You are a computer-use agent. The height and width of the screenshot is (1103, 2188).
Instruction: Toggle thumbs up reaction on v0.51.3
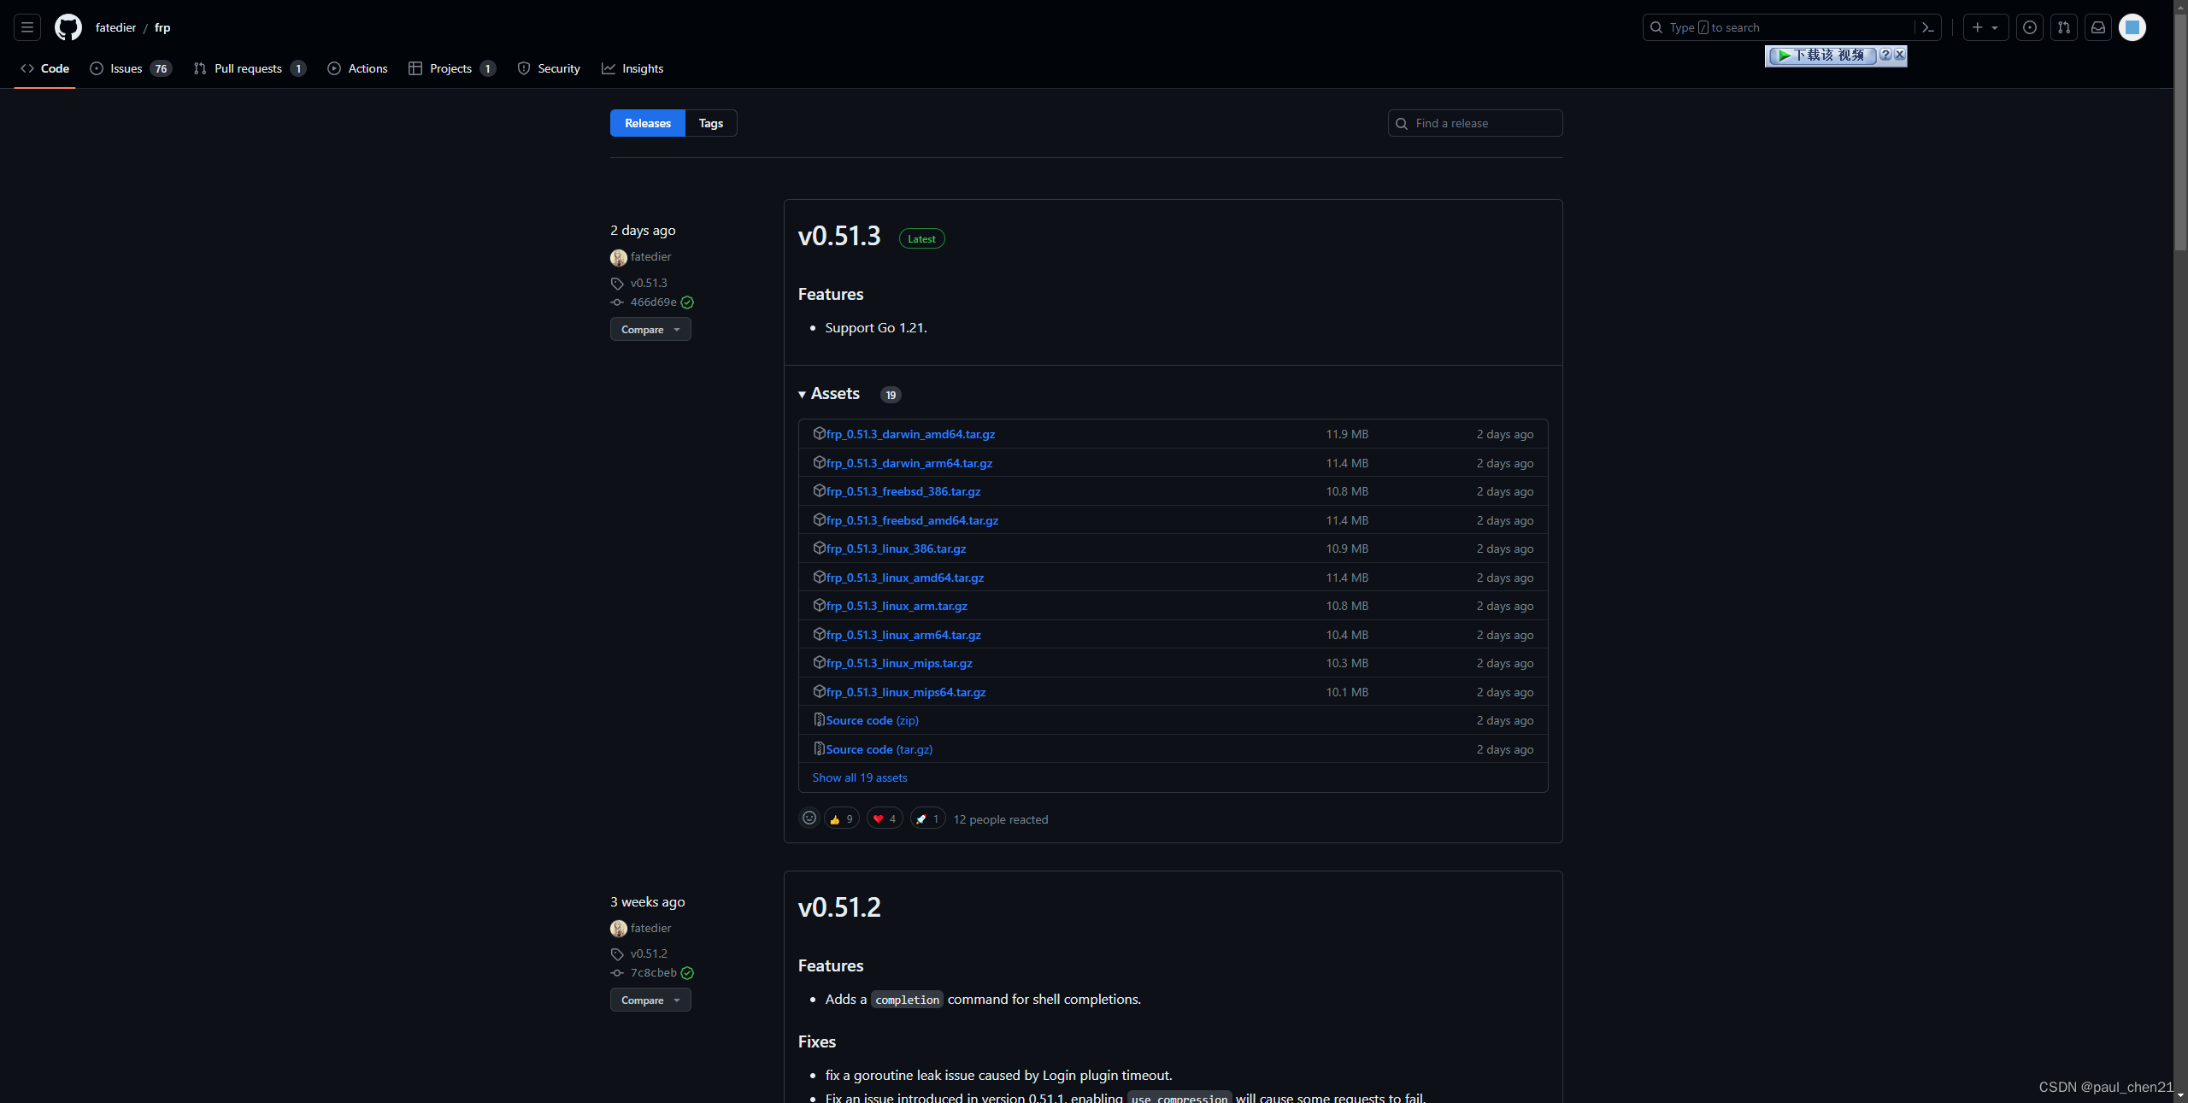(842, 818)
